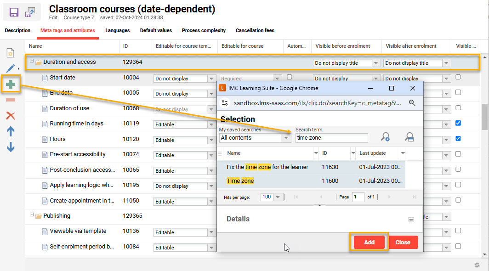
Task: Toggle the checkbox for Running time in days
Action: [x=458, y=124]
